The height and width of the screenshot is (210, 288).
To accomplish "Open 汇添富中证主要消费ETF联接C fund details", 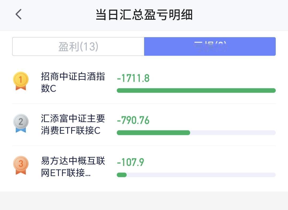I will point(73,124).
